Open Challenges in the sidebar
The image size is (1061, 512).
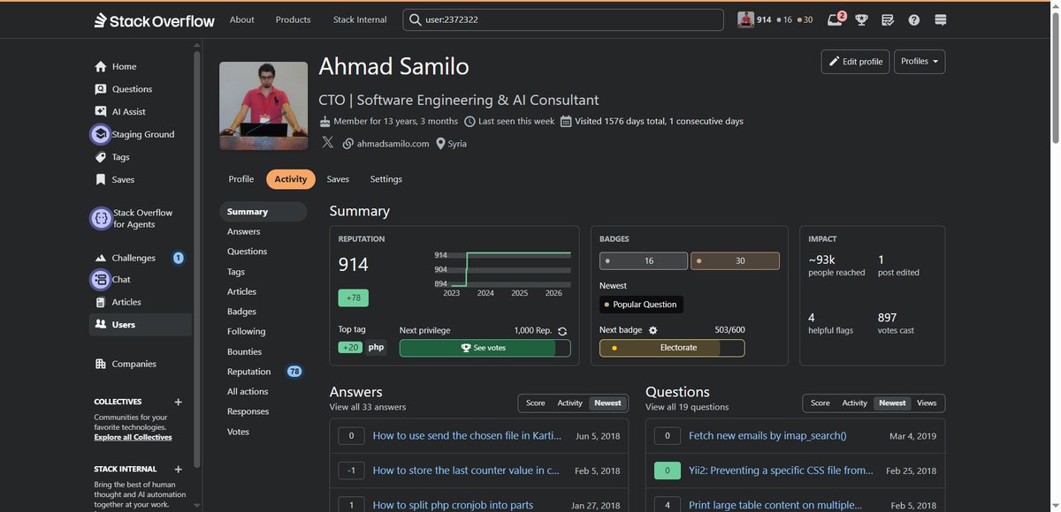click(134, 258)
